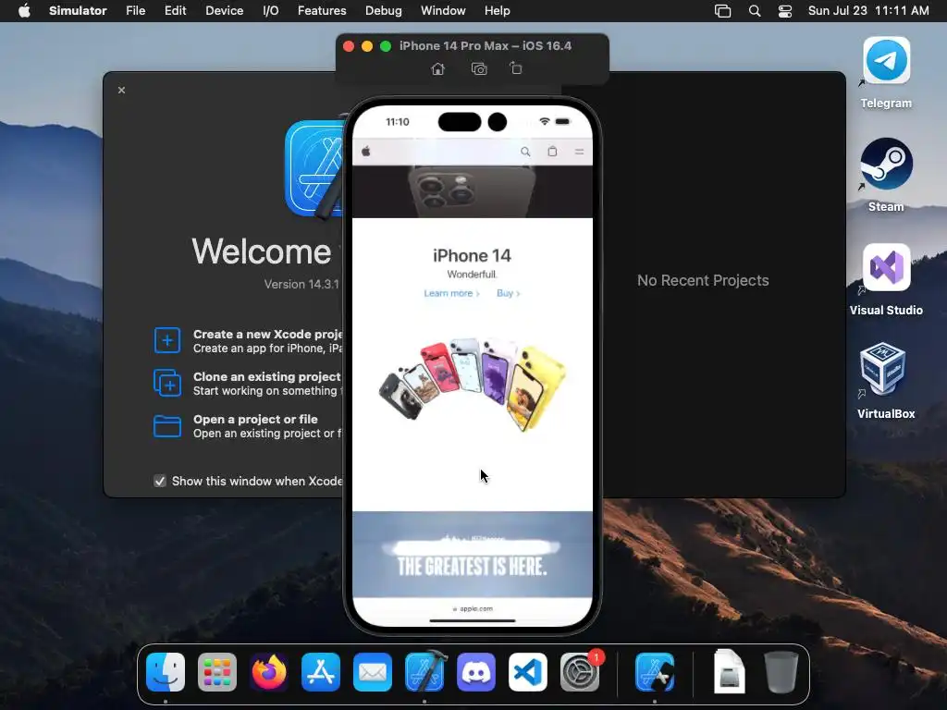
Task: Open the Apple menu in the menu bar
Action: [x=24, y=11]
